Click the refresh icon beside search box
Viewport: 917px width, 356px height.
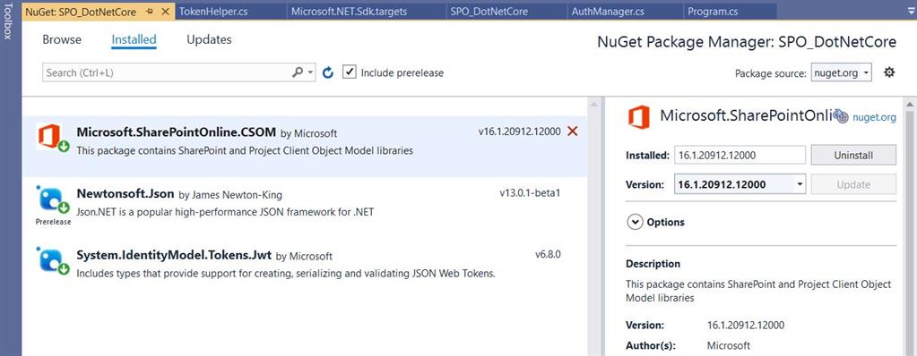pyautogui.click(x=328, y=72)
